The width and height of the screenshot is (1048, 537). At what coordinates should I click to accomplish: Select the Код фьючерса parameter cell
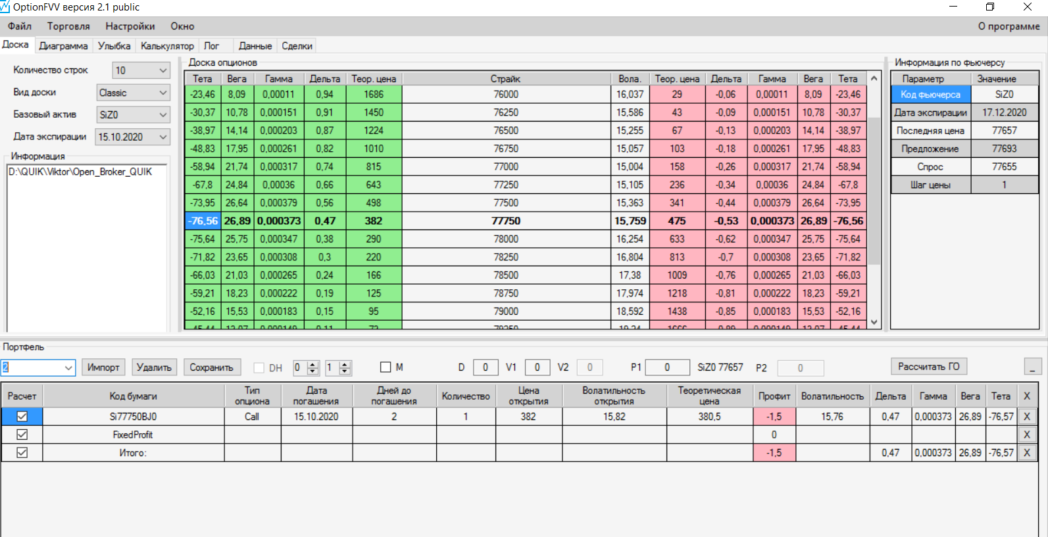click(x=931, y=95)
